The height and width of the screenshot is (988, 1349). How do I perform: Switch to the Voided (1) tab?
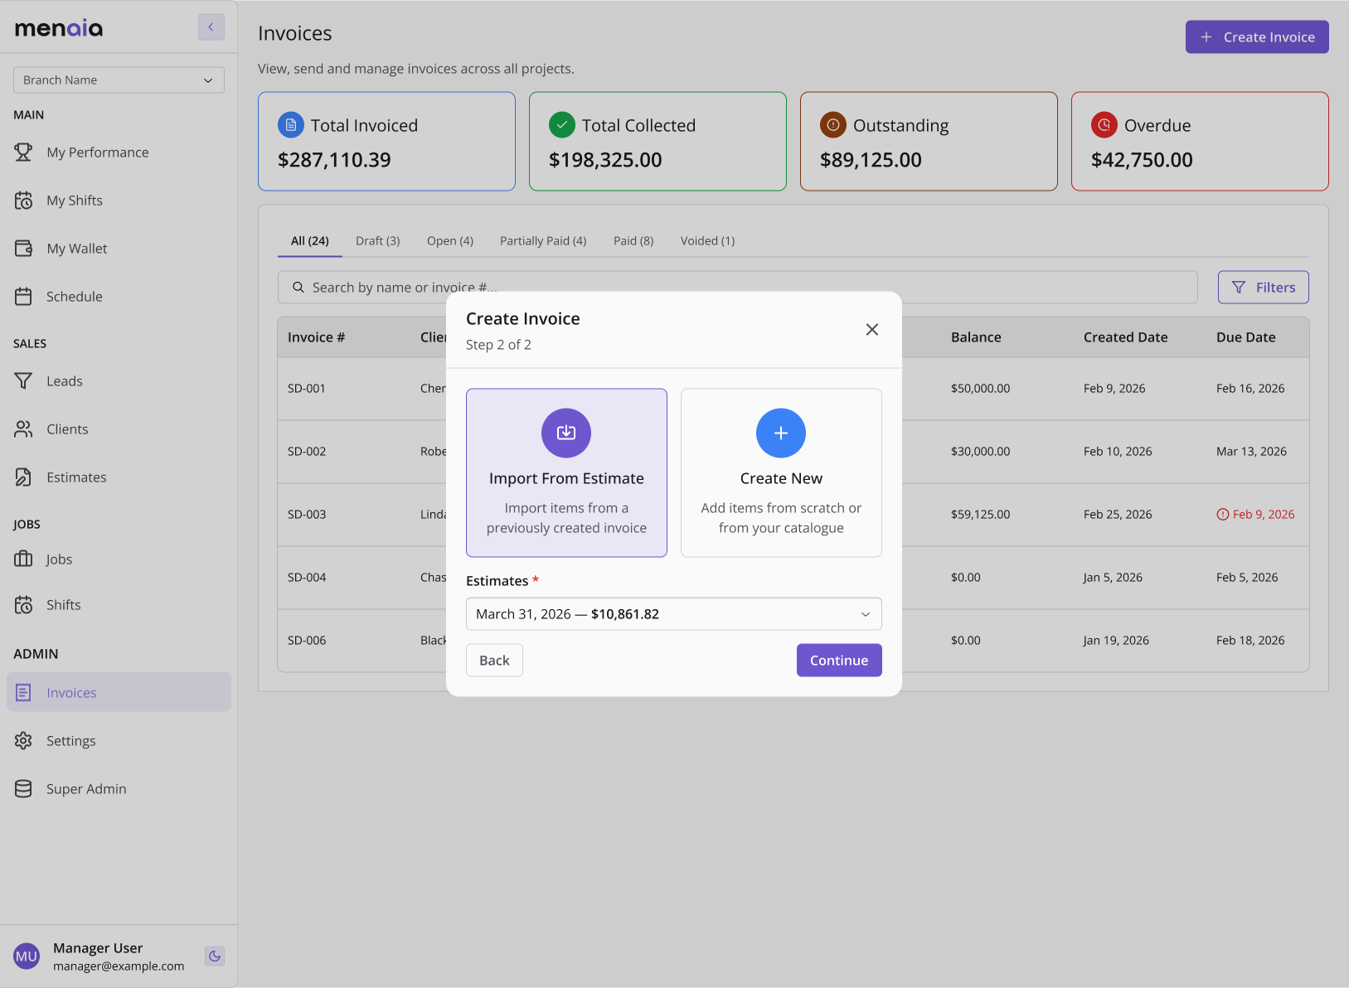click(708, 240)
